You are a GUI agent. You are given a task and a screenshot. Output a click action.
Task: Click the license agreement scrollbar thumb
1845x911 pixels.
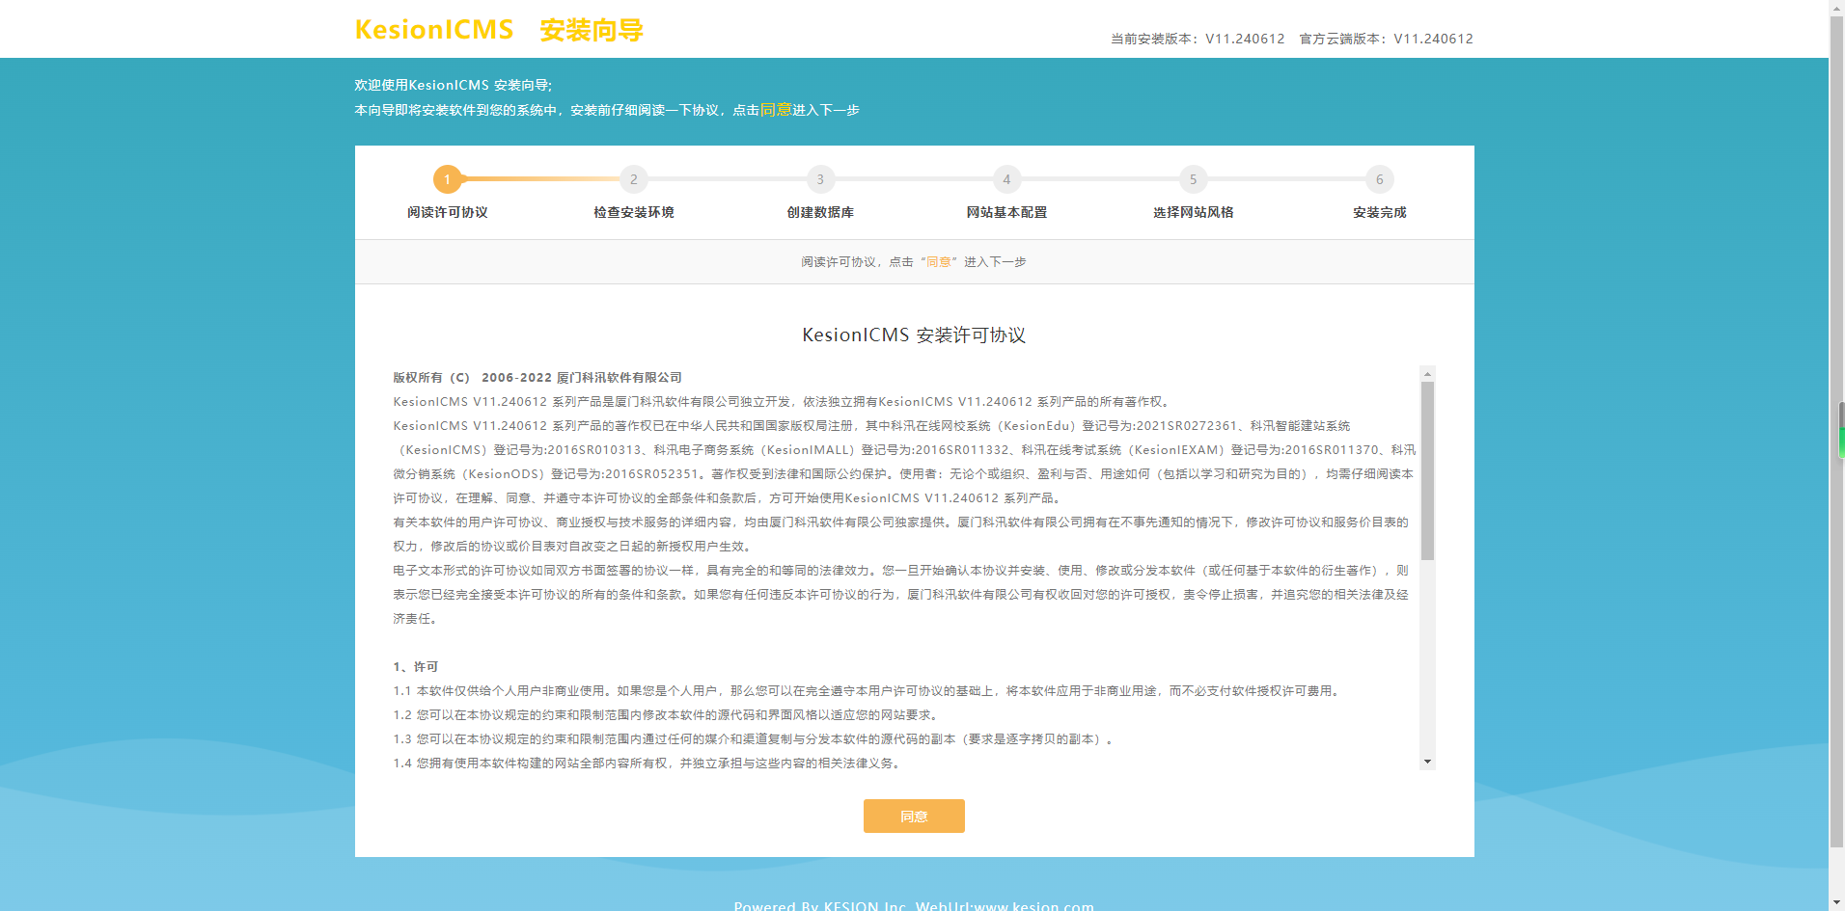click(1427, 470)
